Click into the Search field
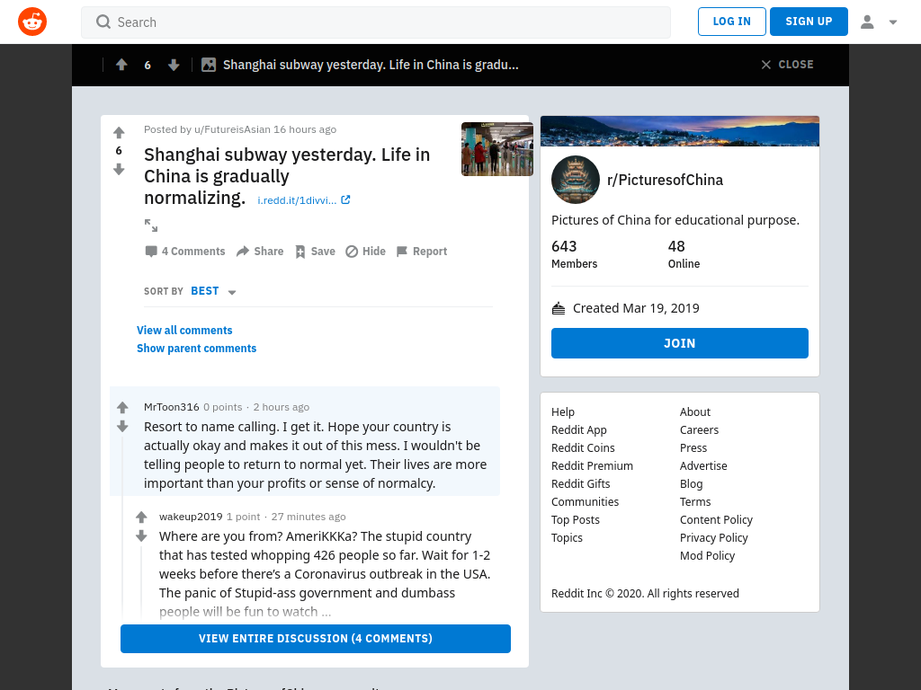921x690 pixels. click(376, 22)
